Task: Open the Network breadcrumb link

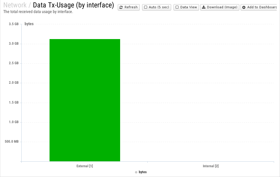Action: point(15,5)
